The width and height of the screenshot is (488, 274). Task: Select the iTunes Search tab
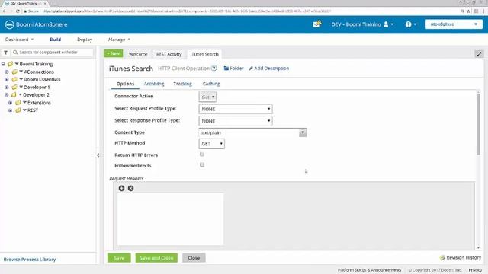click(204, 54)
